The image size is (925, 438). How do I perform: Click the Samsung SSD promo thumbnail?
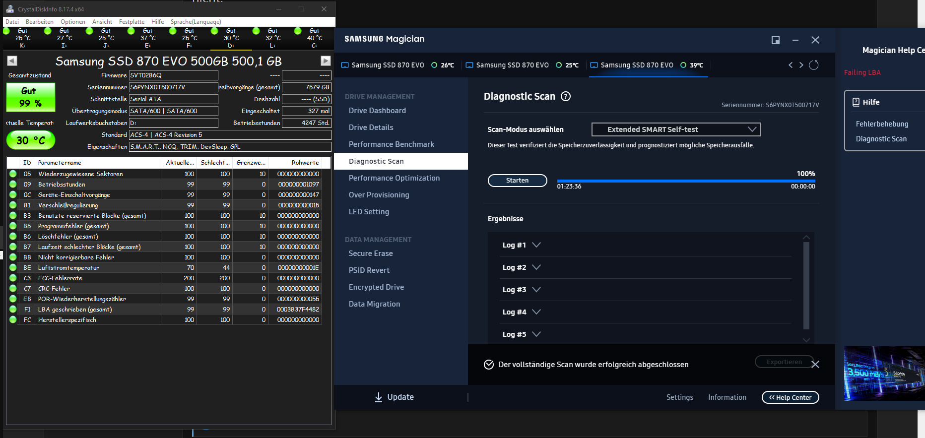884,374
